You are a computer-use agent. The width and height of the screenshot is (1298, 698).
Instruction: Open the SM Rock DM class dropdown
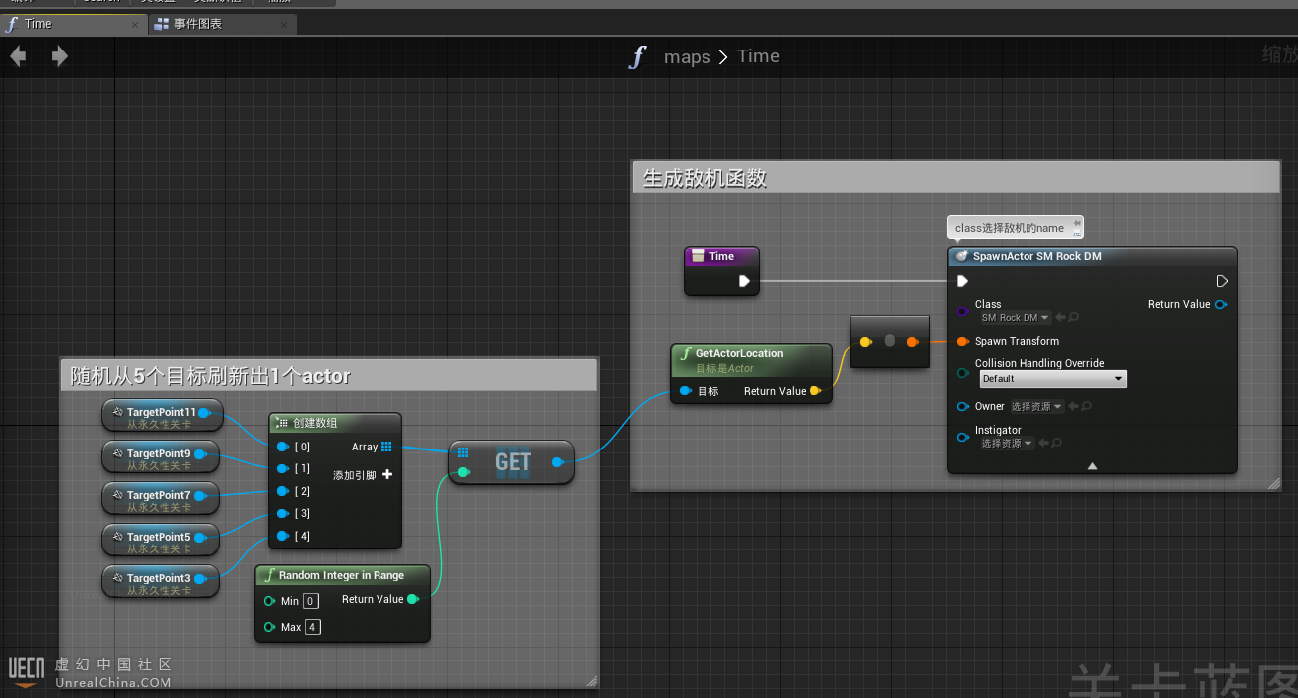pos(1015,318)
